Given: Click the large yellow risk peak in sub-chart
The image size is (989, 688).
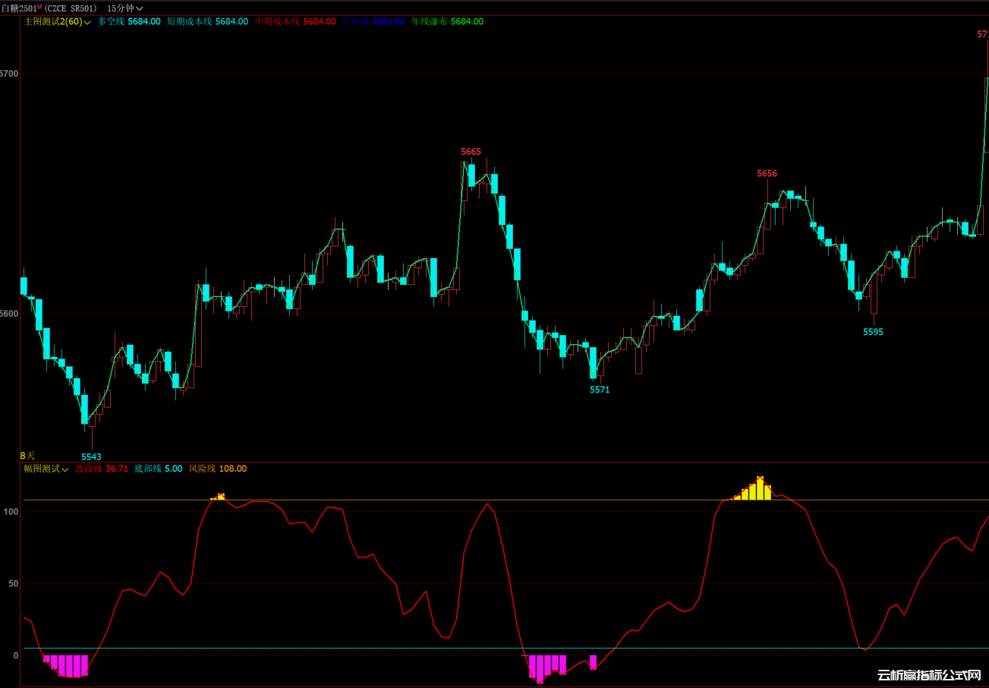Looking at the screenshot, I should coord(753,489).
